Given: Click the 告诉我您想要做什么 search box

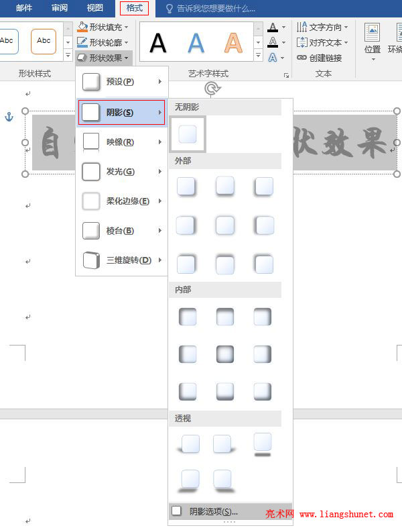Looking at the screenshot, I should (x=211, y=9).
